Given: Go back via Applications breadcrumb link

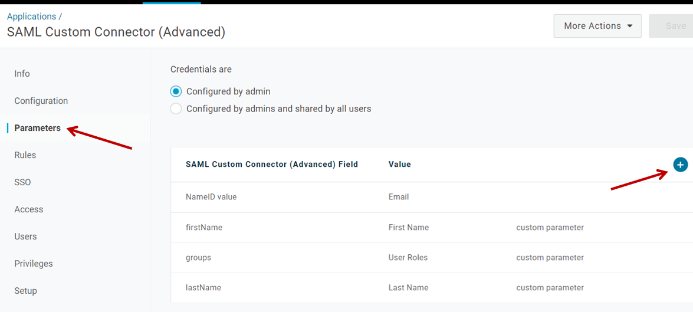Looking at the screenshot, I should (x=31, y=17).
